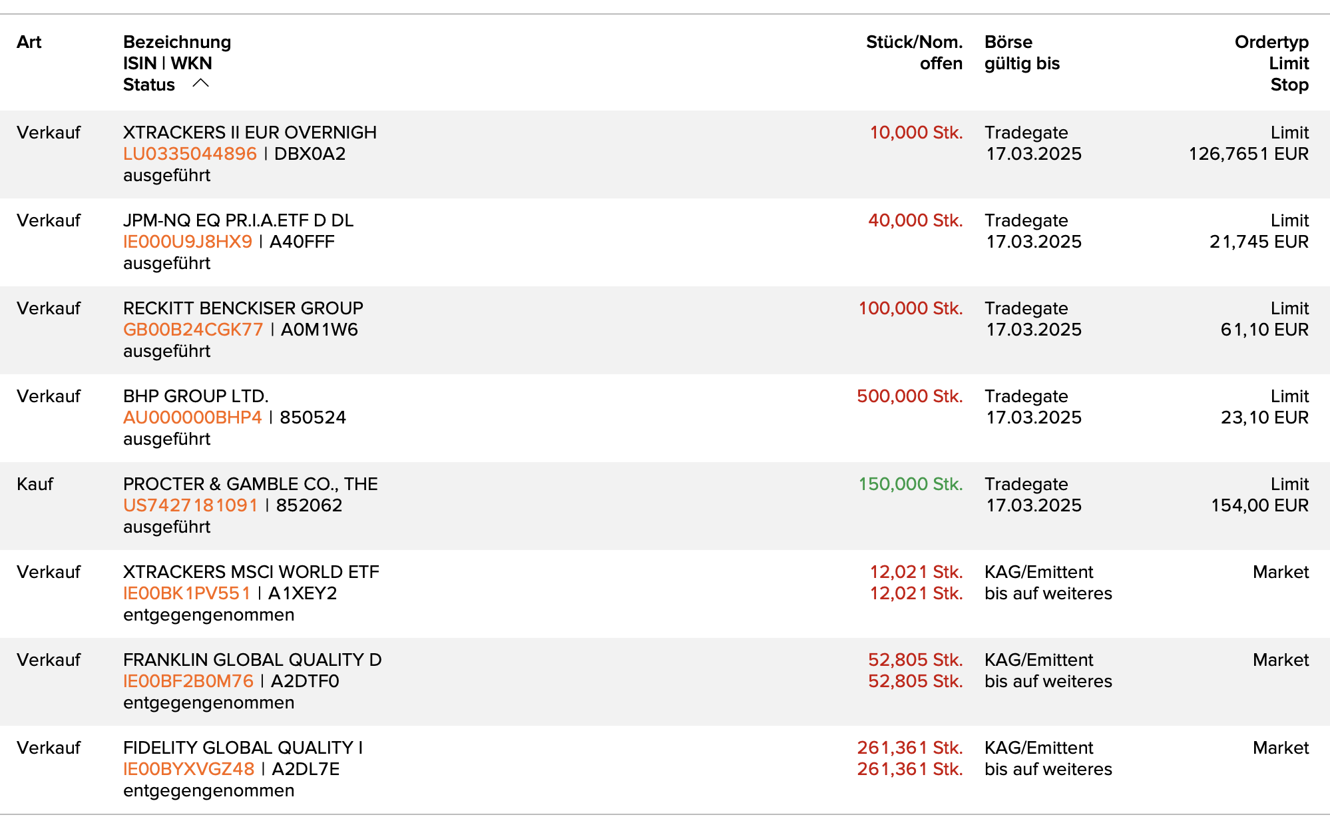Image resolution: width=1330 pixels, height=823 pixels.
Task: Click the FIDELITY GLOBAL QUALITY I order name
Action: point(242,748)
